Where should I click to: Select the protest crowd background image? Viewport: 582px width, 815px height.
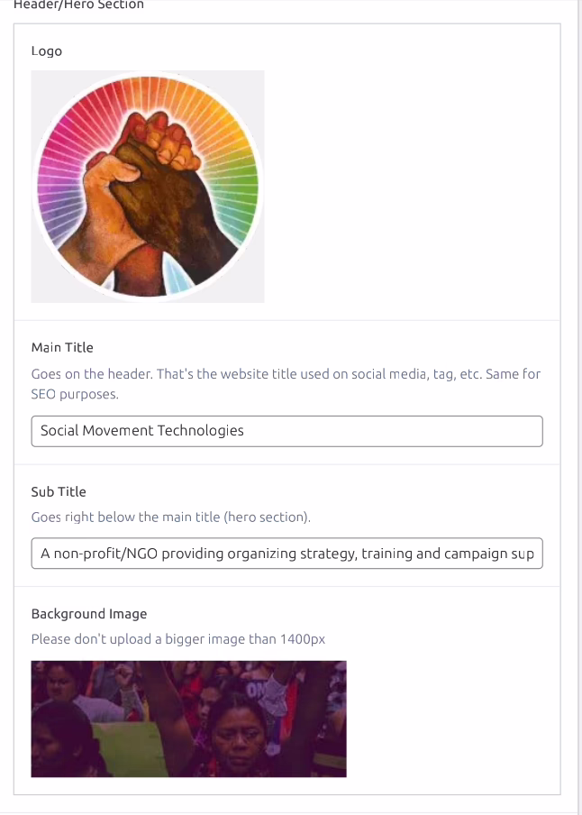pyautogui.click(x=188, y=719)
